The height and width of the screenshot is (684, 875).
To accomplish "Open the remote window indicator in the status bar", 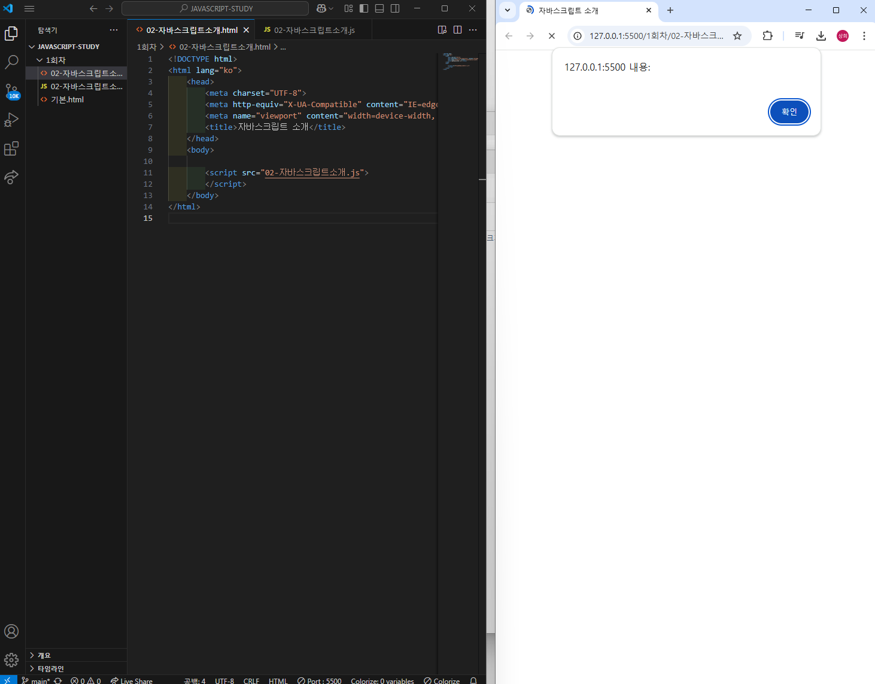I will click(8, 680).
